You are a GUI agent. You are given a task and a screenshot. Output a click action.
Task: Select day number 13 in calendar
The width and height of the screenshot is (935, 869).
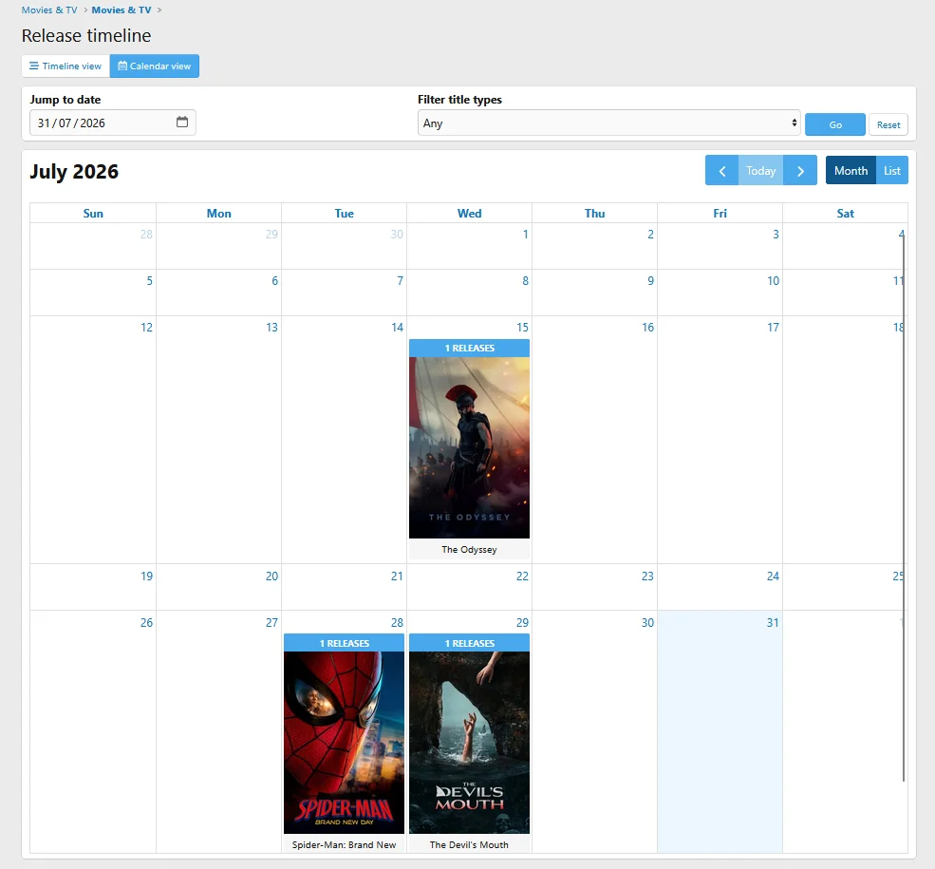(x=271, y=328)
